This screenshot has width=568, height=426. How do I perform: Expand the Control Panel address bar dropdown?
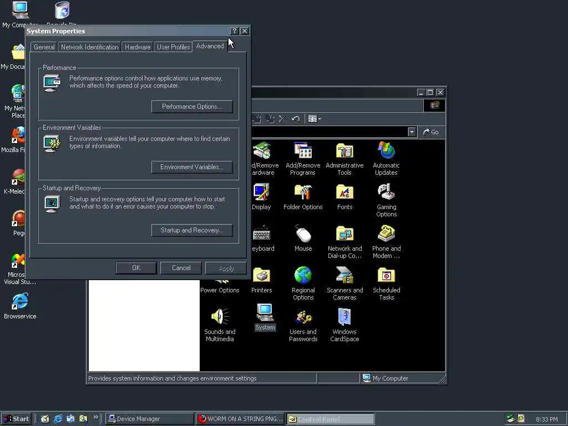click(x=412, y=132)
